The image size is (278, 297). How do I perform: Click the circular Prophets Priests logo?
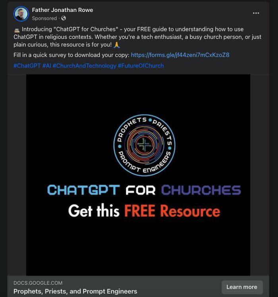(144, 145)
